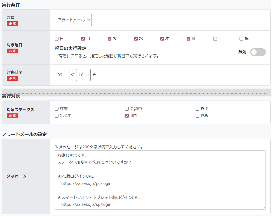The height and width of the screenshot is (217, 272).
Task: Check the 外出 status checkbox
Action: point(197,109)
